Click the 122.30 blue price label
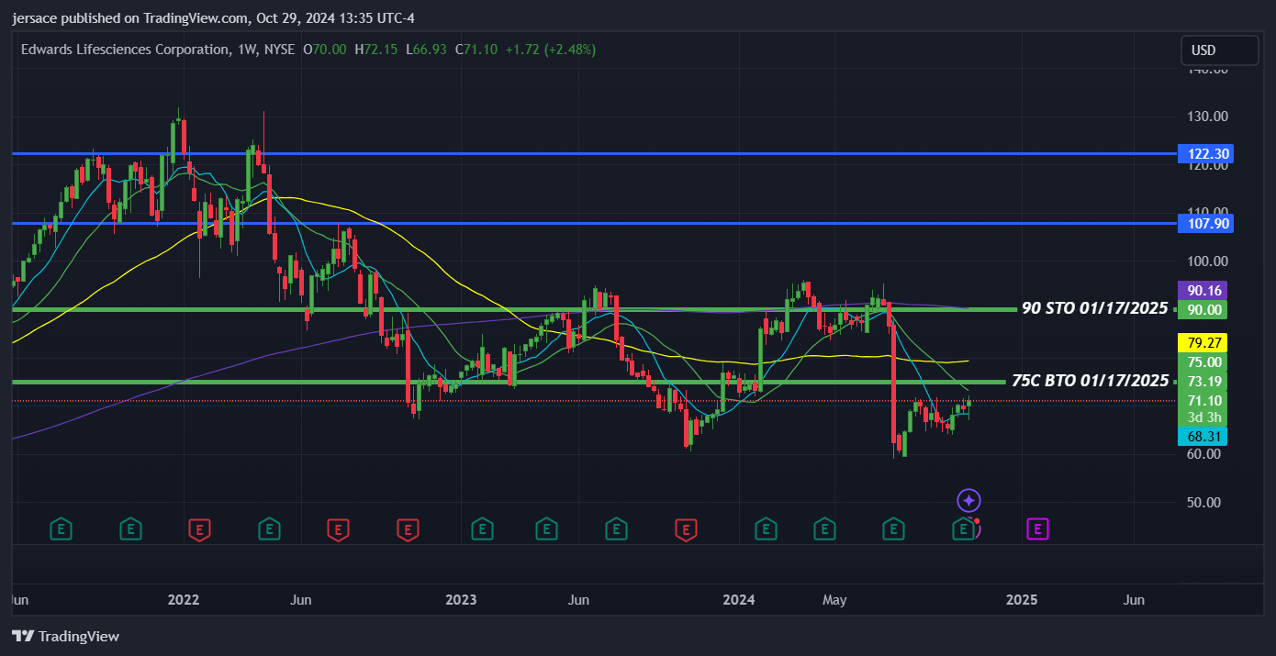 click(x=1204, y=153)
